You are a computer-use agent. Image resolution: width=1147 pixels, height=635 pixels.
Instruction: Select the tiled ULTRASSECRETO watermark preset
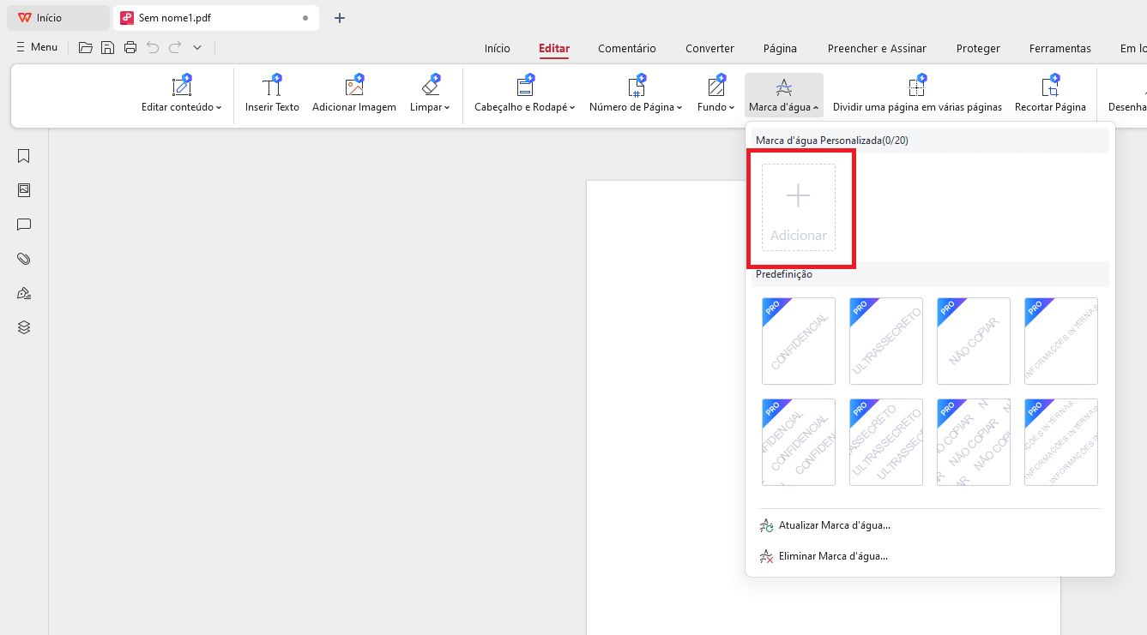pos(886,442)
